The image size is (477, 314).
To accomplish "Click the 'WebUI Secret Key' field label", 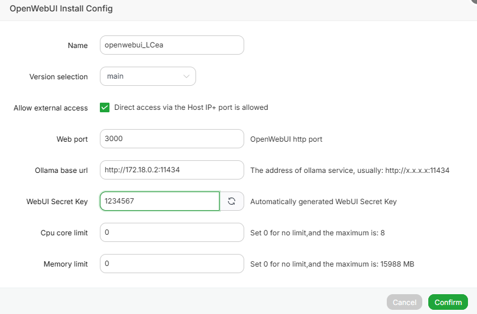I will [57, 202].
